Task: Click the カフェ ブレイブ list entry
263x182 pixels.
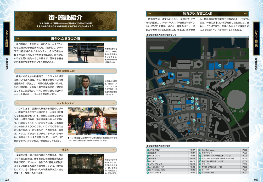Action: tap(171, 164)
